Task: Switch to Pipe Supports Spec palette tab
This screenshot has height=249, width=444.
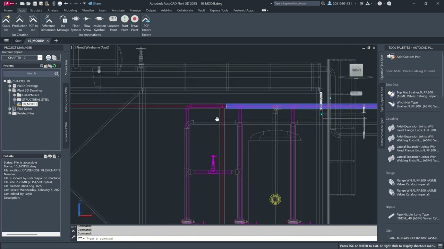Action: (382, 99)
